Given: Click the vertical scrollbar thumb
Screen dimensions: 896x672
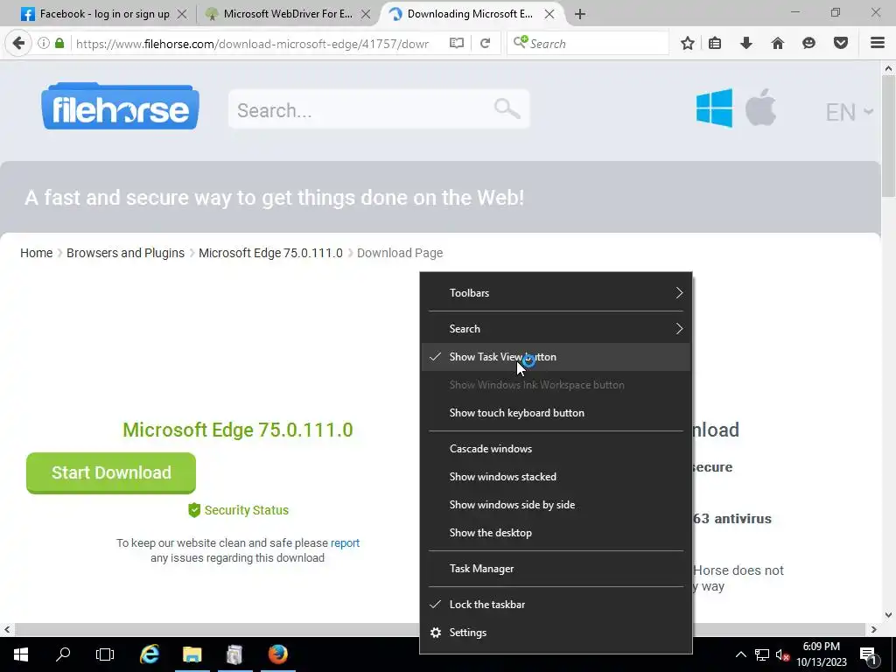Looking at the screenshot, I should click(x=889, y=137).
